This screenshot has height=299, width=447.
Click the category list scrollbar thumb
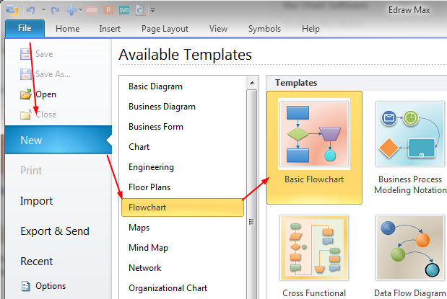252,195
